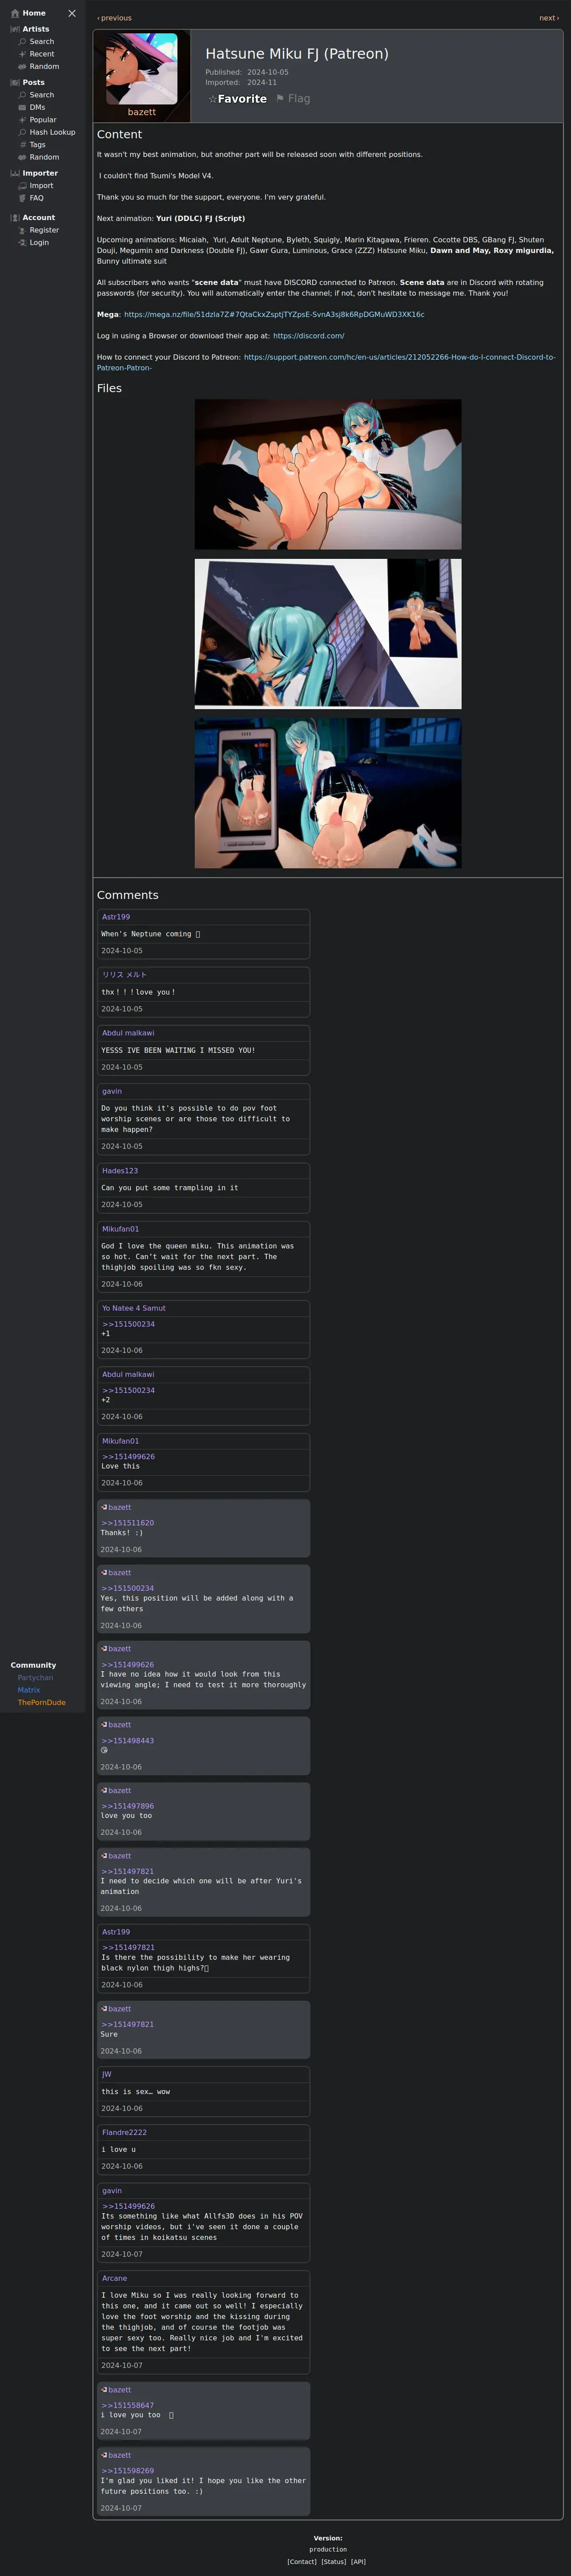The image size is (571, 2576).
Task: Click the icon beside FAQ
Action: point(22,198)
